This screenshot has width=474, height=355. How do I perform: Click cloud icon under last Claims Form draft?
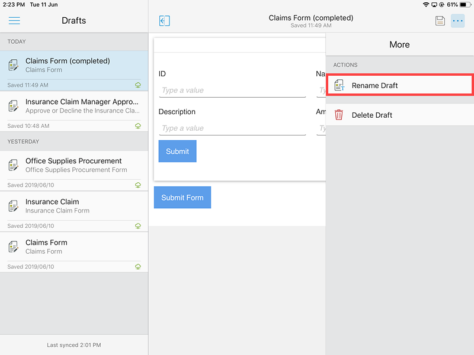138,267
